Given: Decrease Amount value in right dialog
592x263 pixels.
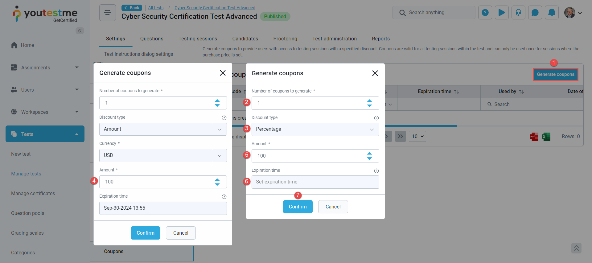Looking at the screenshot, I should (369, 158).
